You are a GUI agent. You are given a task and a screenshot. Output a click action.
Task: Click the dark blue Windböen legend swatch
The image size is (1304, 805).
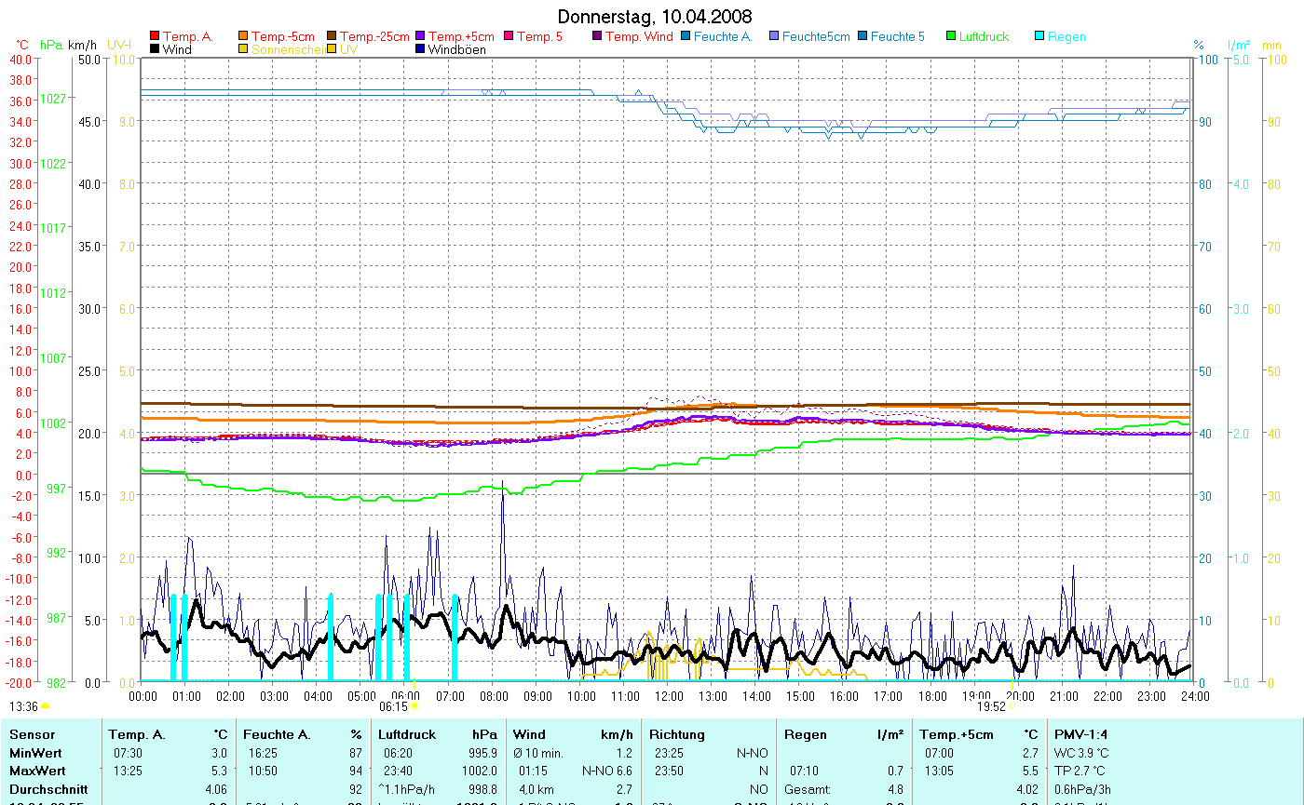(420, 49)
